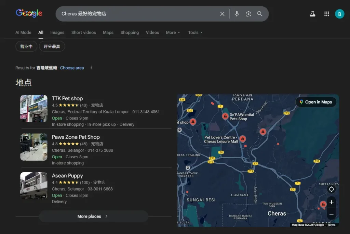
Task: Open the Google apps grid
Action: 327,14
